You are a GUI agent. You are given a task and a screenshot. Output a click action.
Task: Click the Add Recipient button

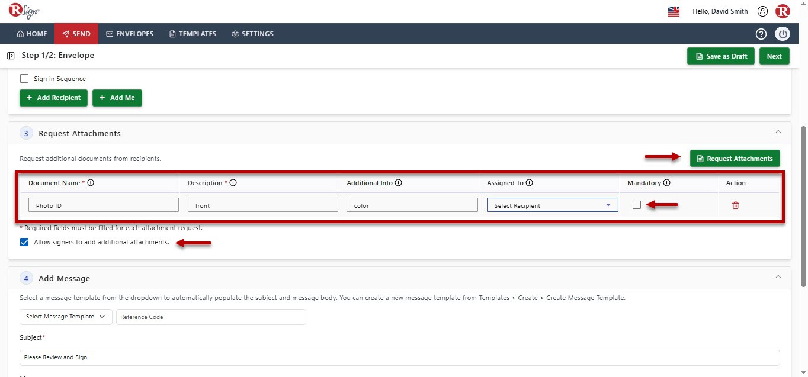(x=54, y=98)
